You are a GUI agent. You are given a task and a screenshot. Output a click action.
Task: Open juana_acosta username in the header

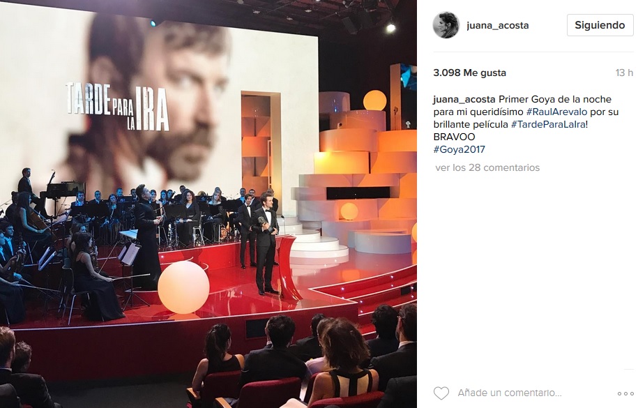tap(498, 25)
